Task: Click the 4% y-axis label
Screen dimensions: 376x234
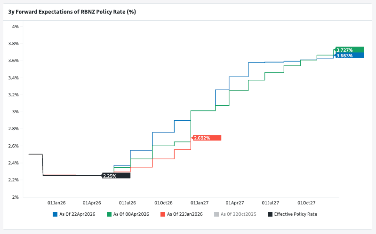Action: pos(16,27)
